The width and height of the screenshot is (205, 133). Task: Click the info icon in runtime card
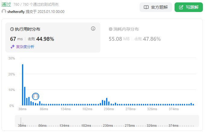coord(93,29)
